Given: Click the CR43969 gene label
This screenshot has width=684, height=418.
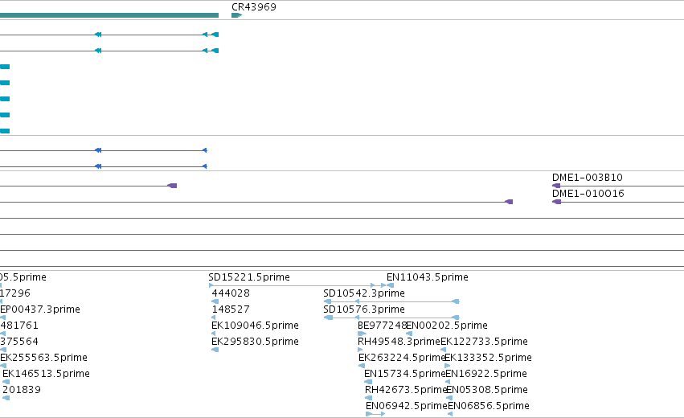Looking at the screenshot, I should (254, 7).
